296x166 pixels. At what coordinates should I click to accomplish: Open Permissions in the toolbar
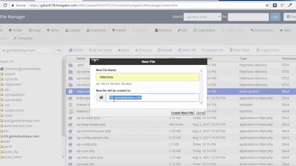coord(262,30)
